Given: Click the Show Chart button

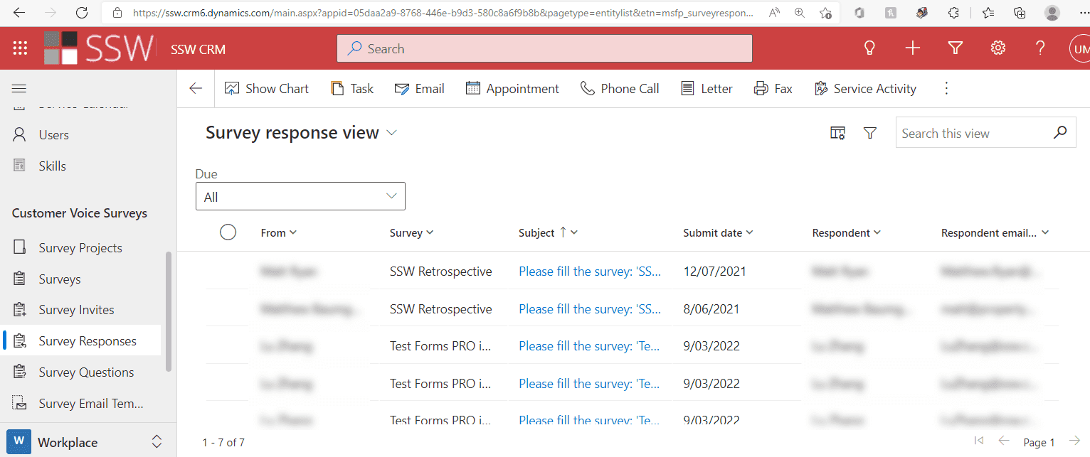Looking at the screenshot, I should (x=267, y=89).
